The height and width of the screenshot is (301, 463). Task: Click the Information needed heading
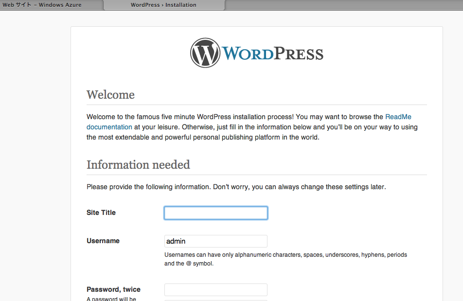click(138, 165)
